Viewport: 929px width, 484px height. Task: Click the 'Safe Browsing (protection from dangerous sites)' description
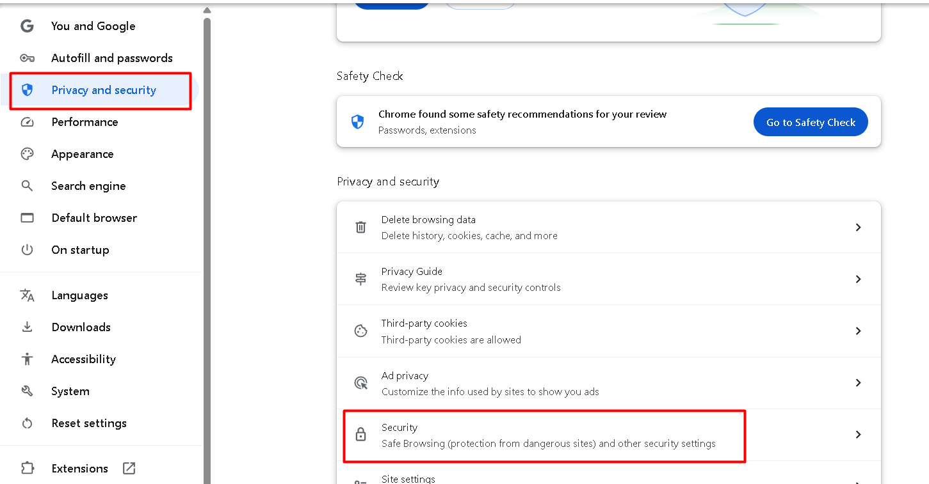point(549,444)
